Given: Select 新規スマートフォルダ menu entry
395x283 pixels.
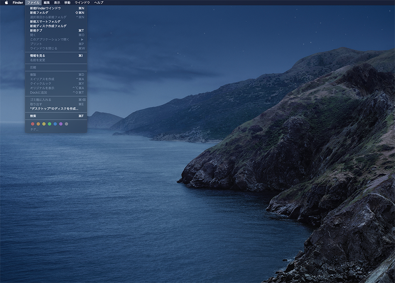Looking at the screenshot, I should pos(45,22).
